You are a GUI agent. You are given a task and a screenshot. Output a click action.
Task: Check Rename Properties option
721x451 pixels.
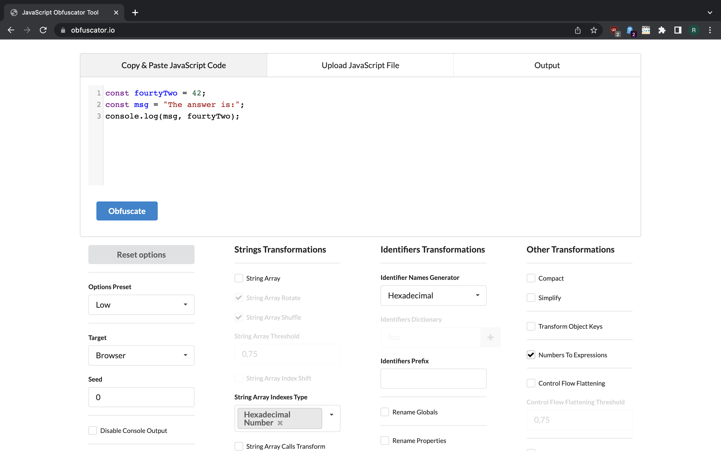pyautogui.click(x=385, y=440)
